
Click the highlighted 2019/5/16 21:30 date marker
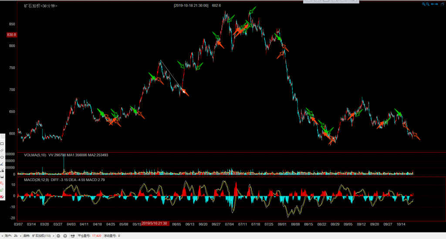[155, 223]
